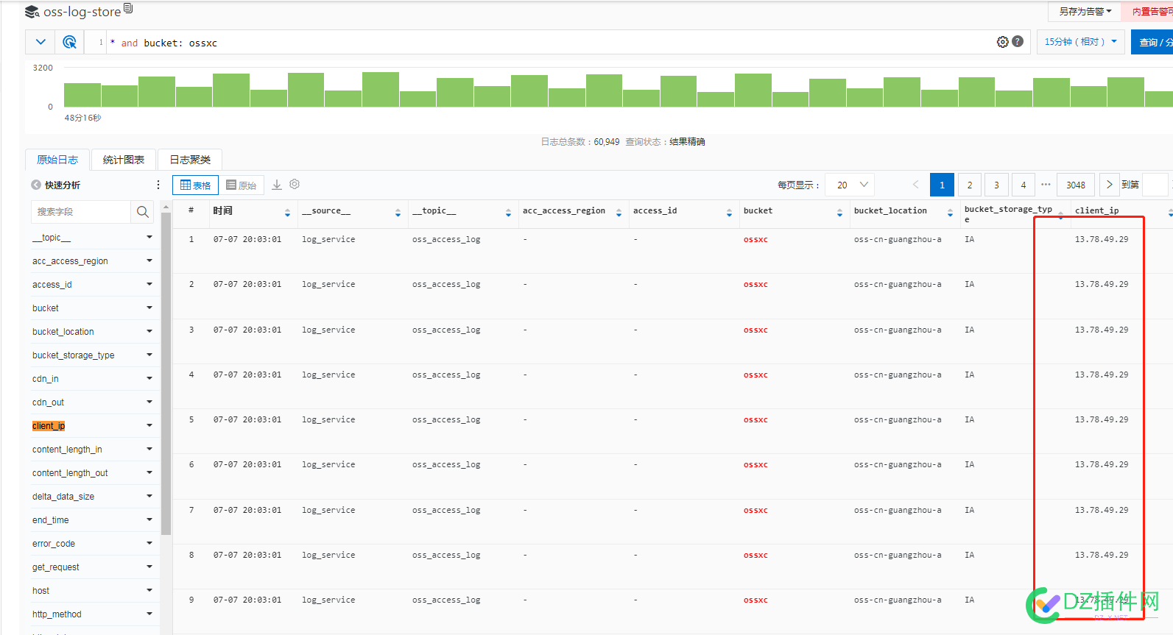Open table column settings gear icon
The width and height of the screenshot is (1173, 635).
click(295, 184)
